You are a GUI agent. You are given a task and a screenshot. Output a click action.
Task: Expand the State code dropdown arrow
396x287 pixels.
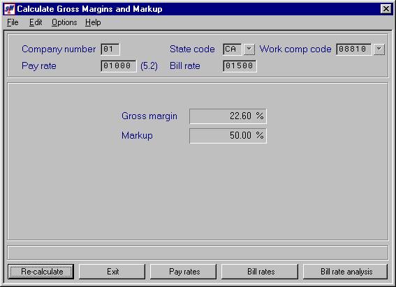click(249, 49)
